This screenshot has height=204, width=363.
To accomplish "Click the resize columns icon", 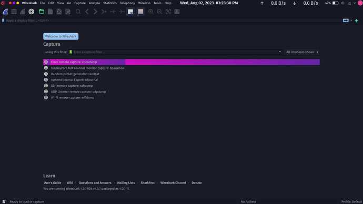I will [x=177, y=12].
